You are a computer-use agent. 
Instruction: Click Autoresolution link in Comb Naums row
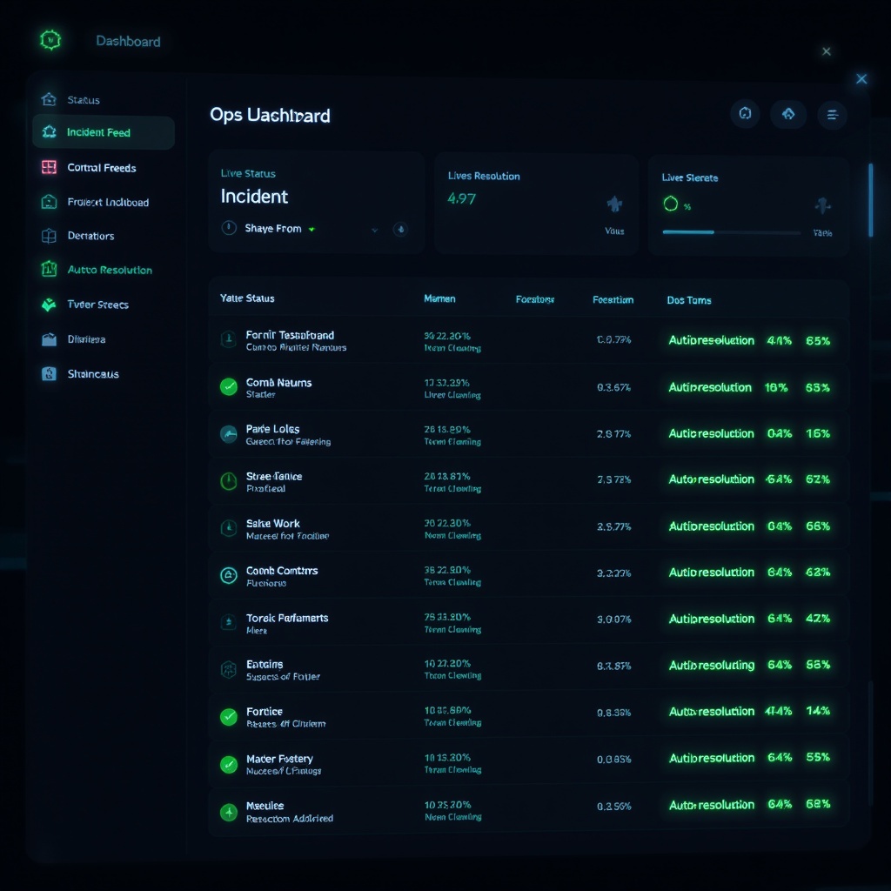710,387
